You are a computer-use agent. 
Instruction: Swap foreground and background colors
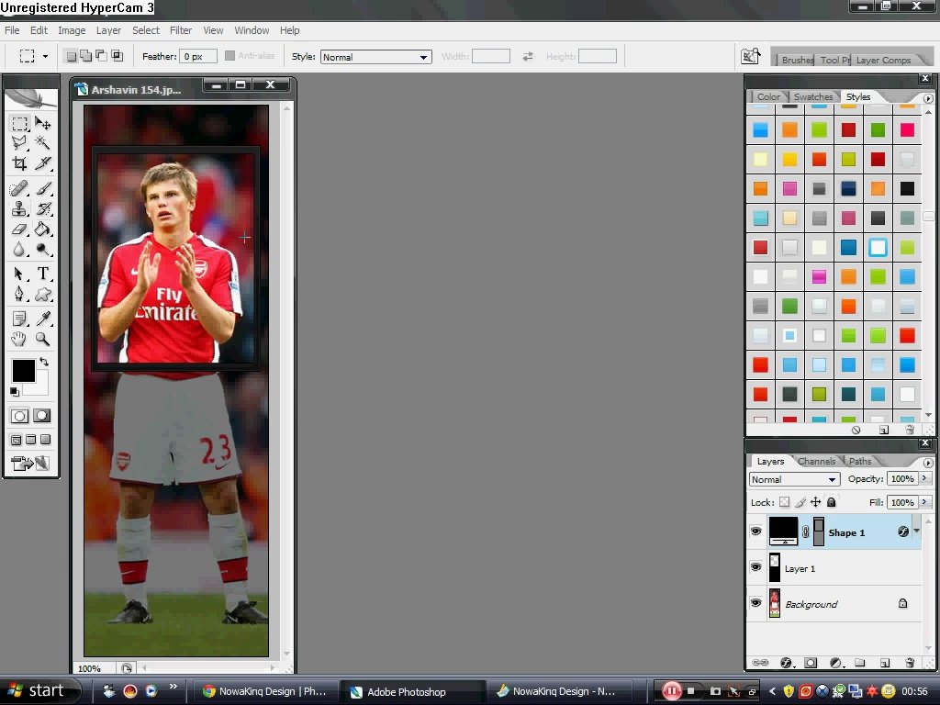click(44, 362)
